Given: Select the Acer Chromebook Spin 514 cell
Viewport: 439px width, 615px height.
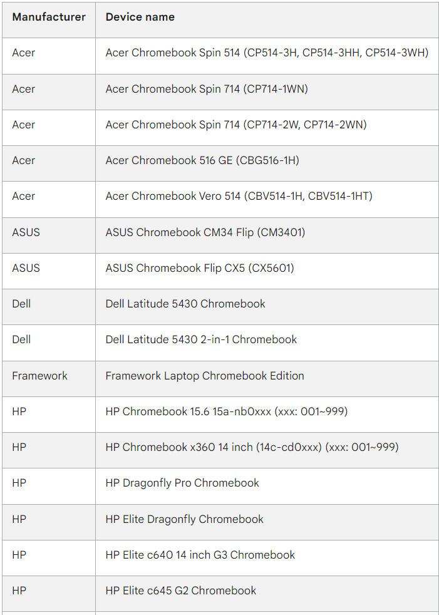Looking at the screenshot, I should point(267,53).
